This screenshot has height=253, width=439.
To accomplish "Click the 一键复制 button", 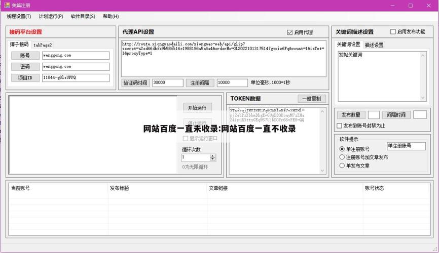I will (x=312, y=99).
